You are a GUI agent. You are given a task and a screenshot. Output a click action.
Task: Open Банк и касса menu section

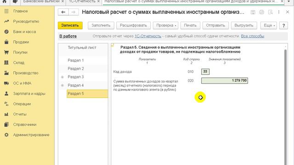click(x=24, y=32)
